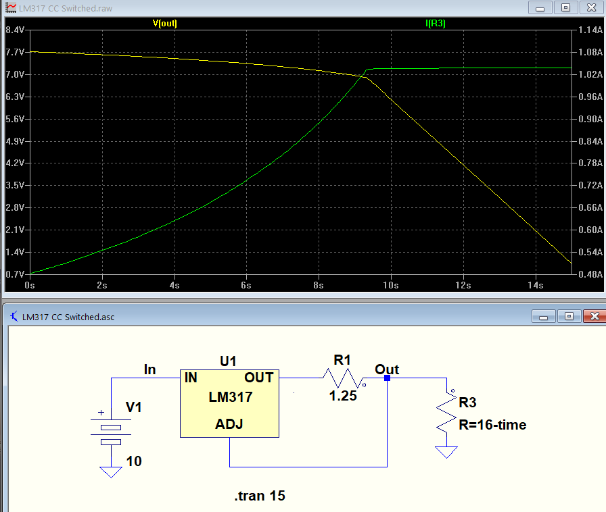Click the '0s' time axis label

(30, 285)
